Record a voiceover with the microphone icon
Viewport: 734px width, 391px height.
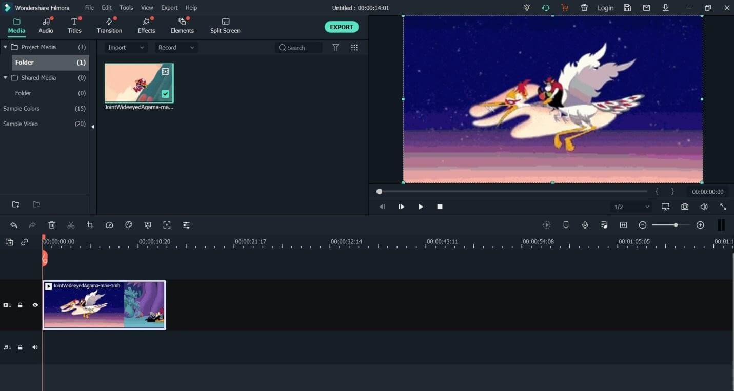(585, 225)
